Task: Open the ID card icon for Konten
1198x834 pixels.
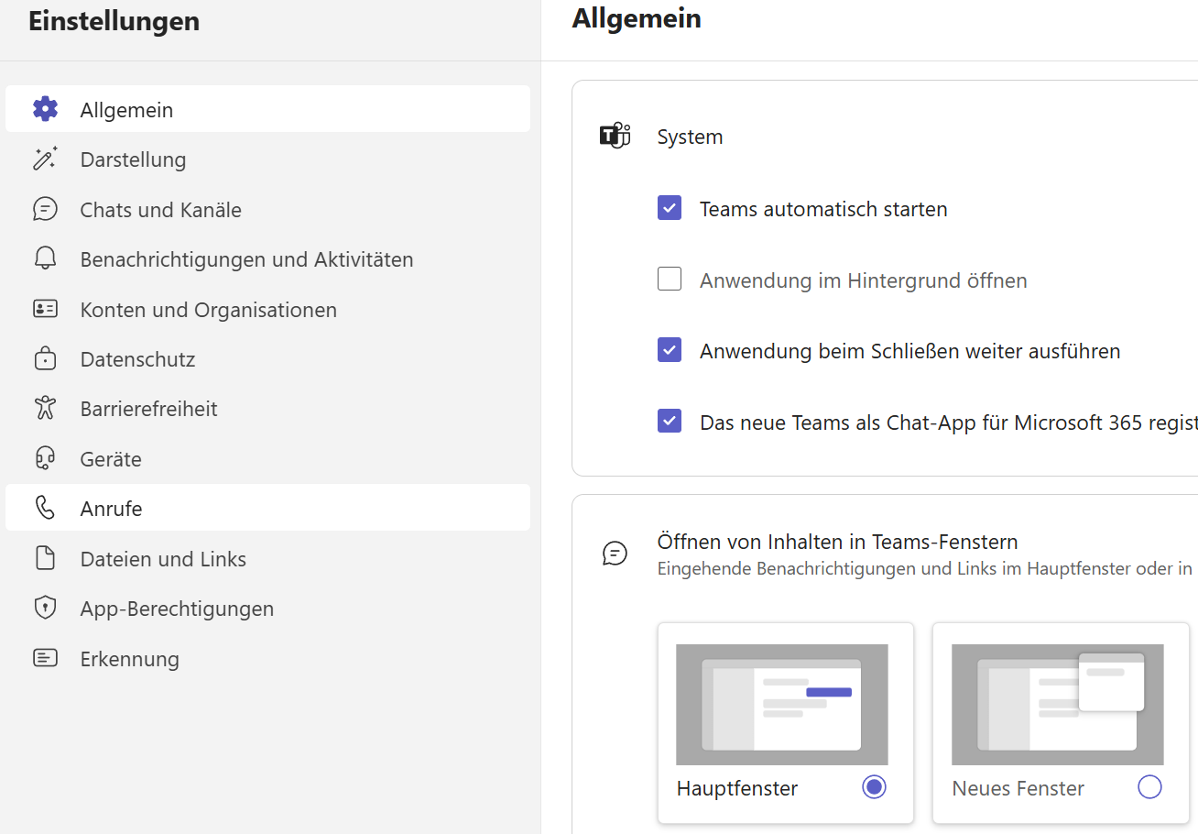Action: (x=45, y=310)
